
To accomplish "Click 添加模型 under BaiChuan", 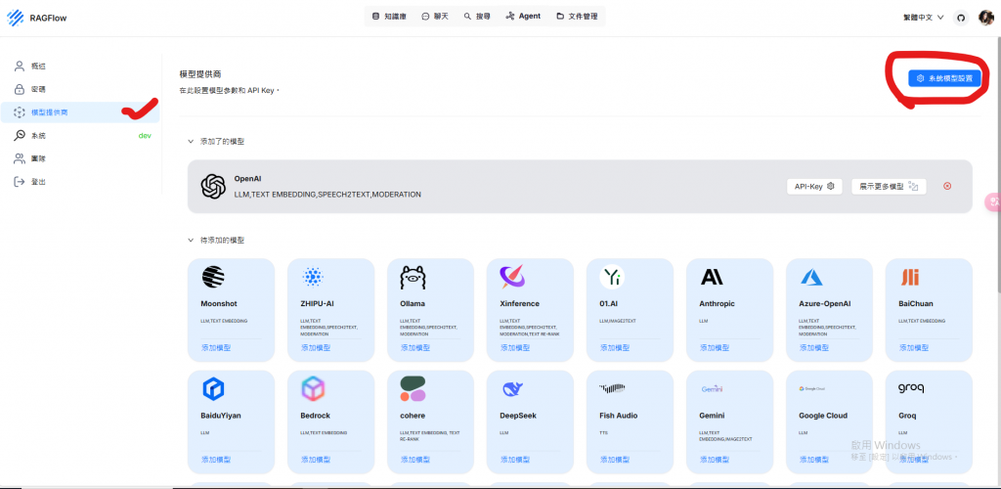I will [913, 348].
